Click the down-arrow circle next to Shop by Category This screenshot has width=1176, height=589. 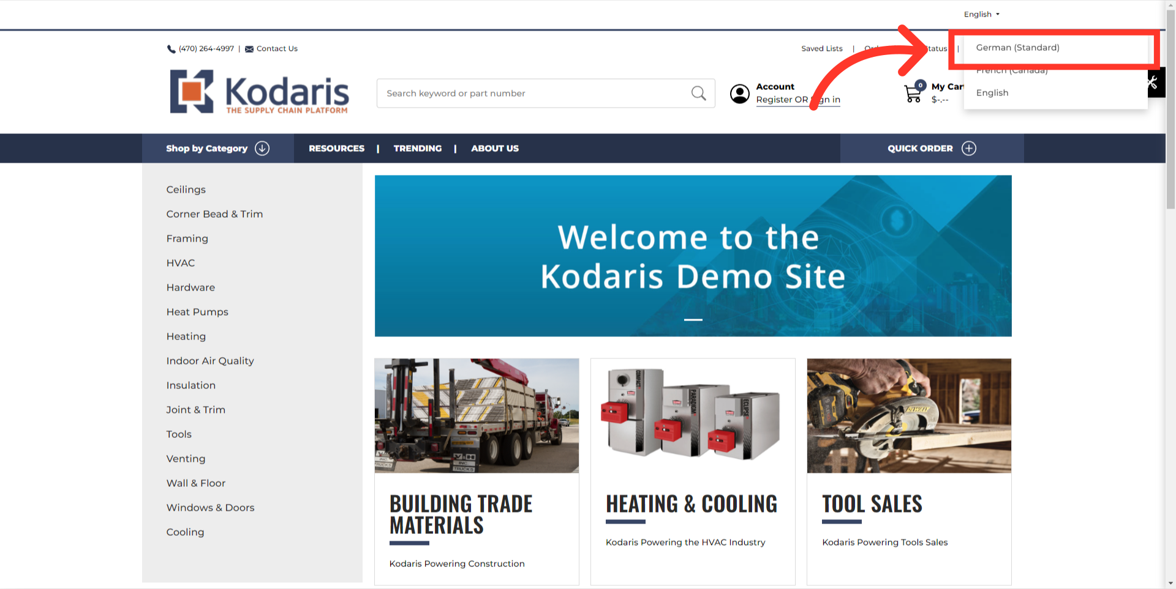point(262,148)
